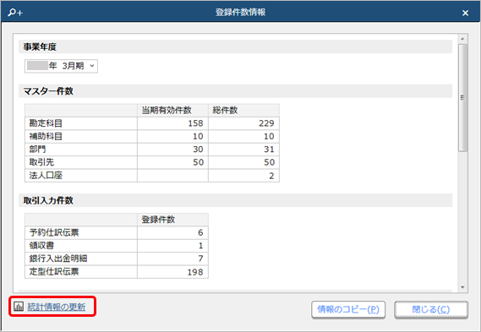Click the マスター件数 section heading
Viewport: 481px width, 332px height.
pos(48,91)
